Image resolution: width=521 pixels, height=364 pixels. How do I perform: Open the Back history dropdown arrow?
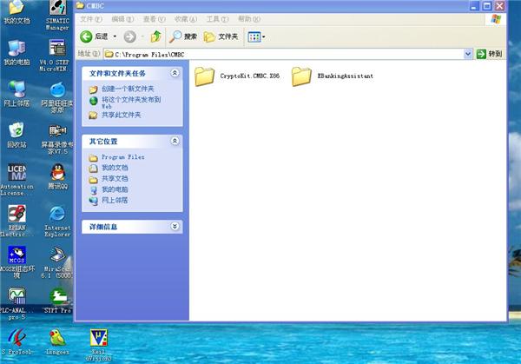(x=115, y=36)
